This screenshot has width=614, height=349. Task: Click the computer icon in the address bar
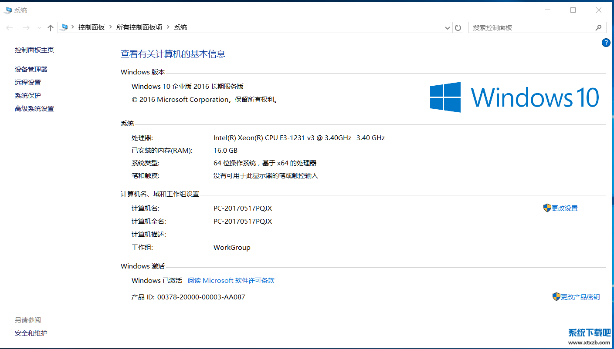64,27
